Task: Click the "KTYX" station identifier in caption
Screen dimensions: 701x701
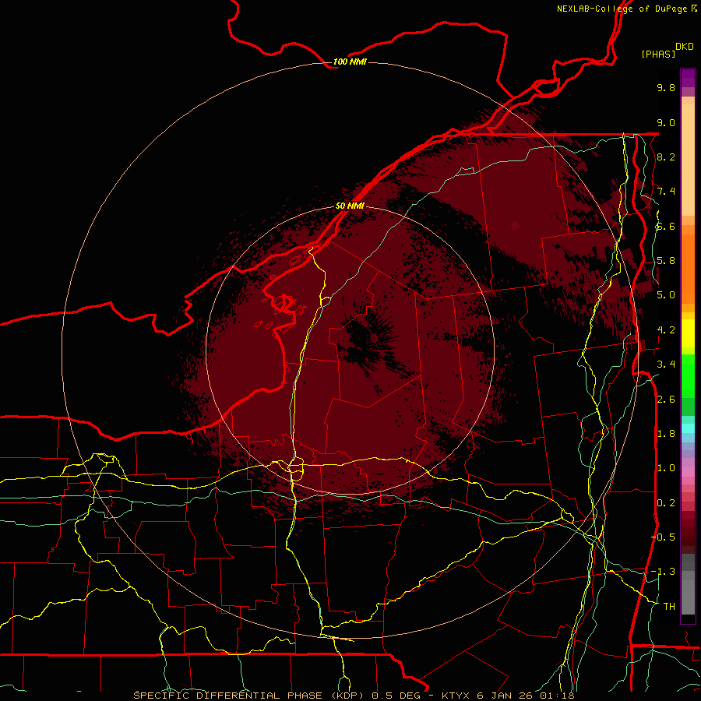Action: click(x=456, y=696)
